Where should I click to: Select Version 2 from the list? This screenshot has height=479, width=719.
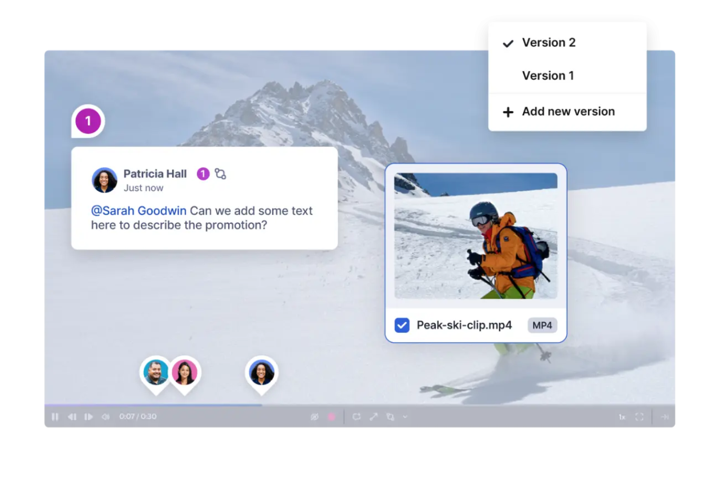(549, 43)
